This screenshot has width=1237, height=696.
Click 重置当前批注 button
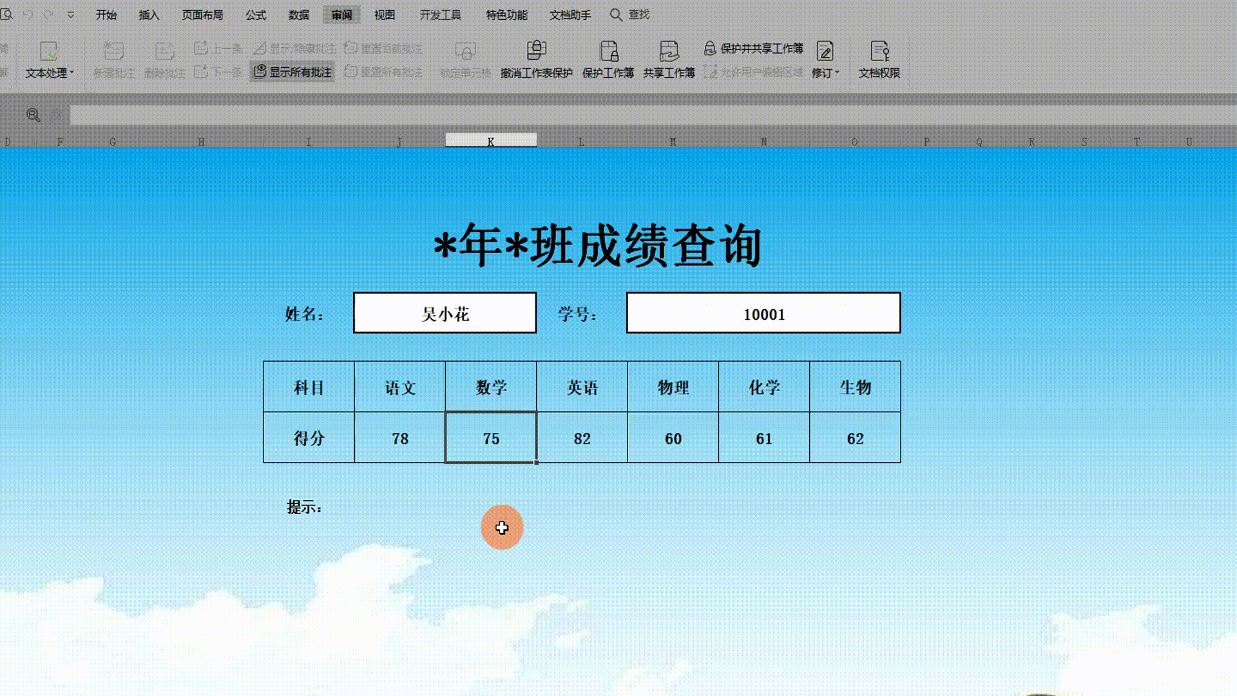pyautogui.click(x=383, y=48)
